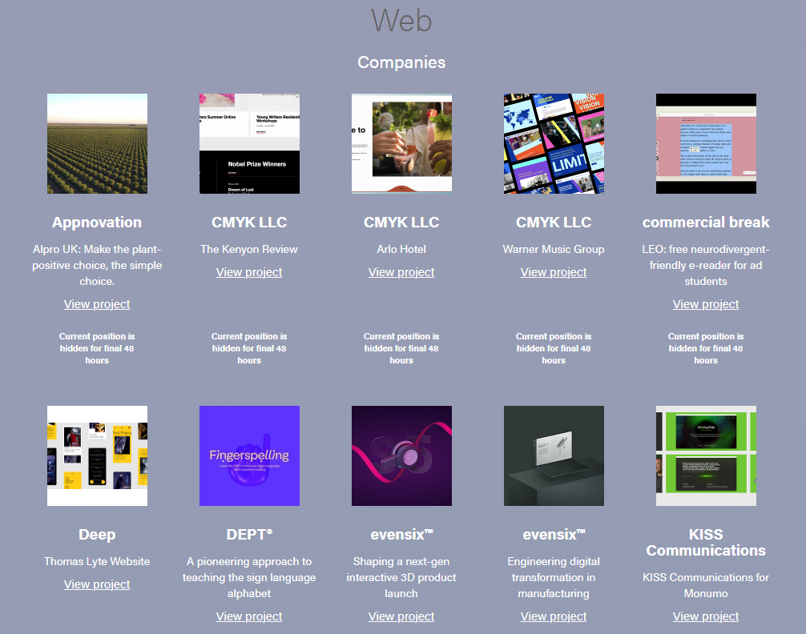View project for commercial break LEO
The width and height of the screenshot is (806, 634).
click(706, 304)
